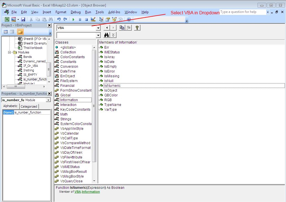Screen dimensions: 286x202
Task: Switch to the Categorized tab
Action: 29,106
